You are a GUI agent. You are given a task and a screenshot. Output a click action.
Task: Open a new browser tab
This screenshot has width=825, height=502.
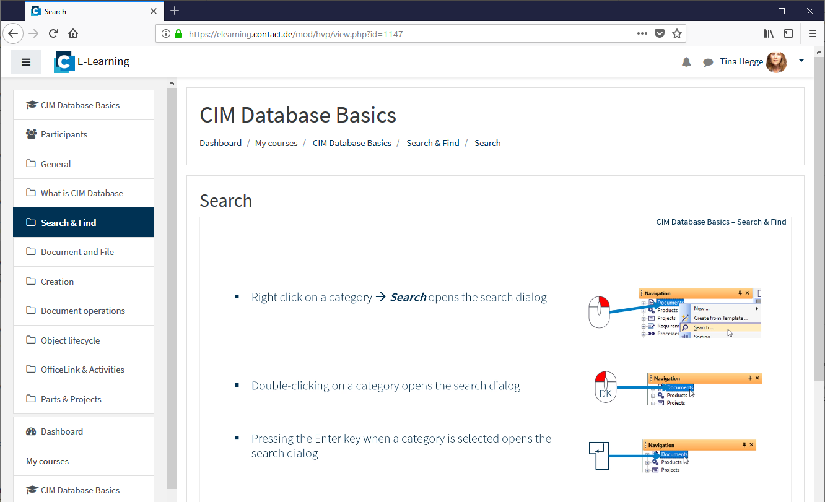coord(175,11)
